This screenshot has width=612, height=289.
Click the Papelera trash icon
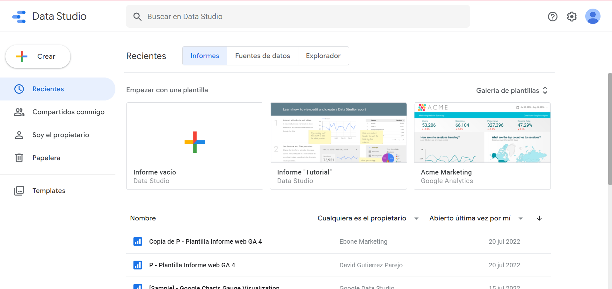coord(19,158)
